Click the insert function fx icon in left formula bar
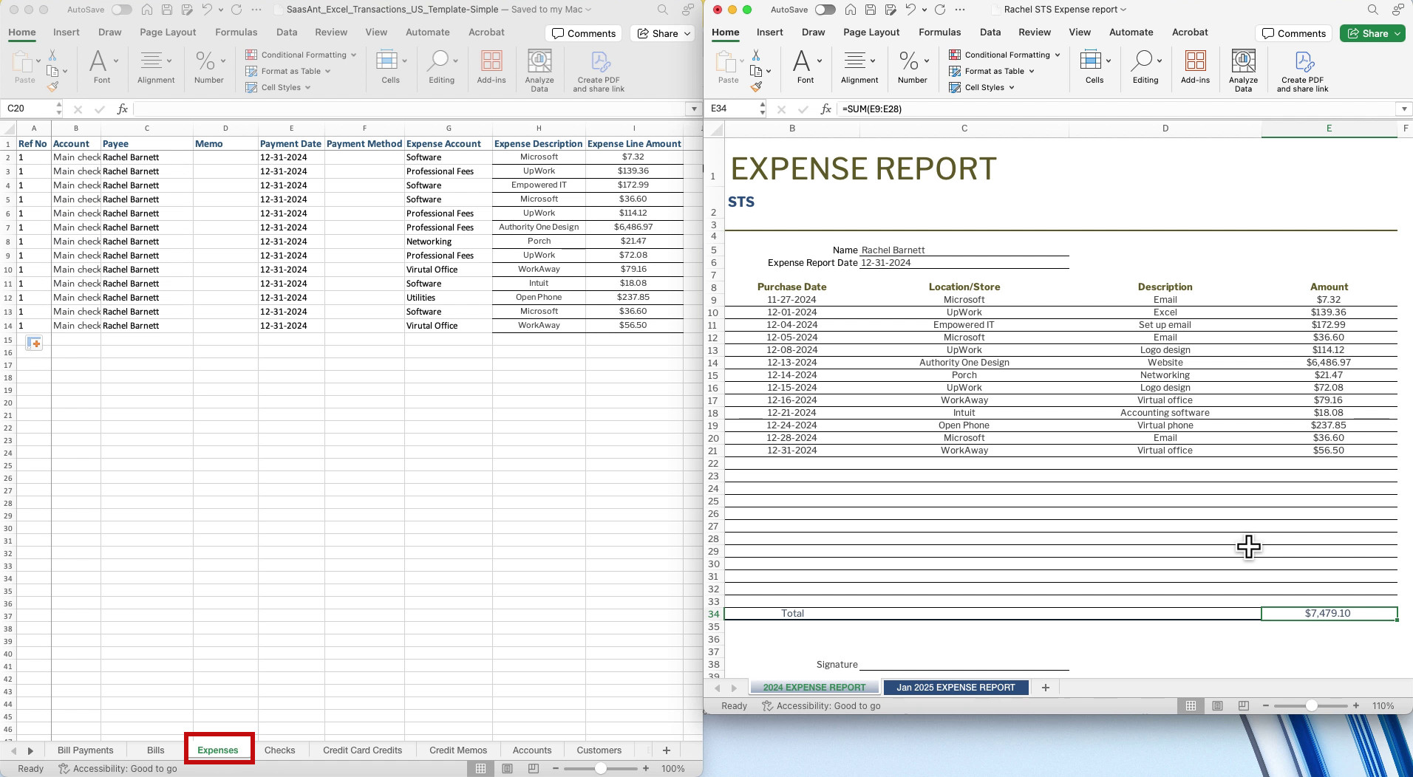Viewport: 1413px width, 777px height. (x=123, y=109)
